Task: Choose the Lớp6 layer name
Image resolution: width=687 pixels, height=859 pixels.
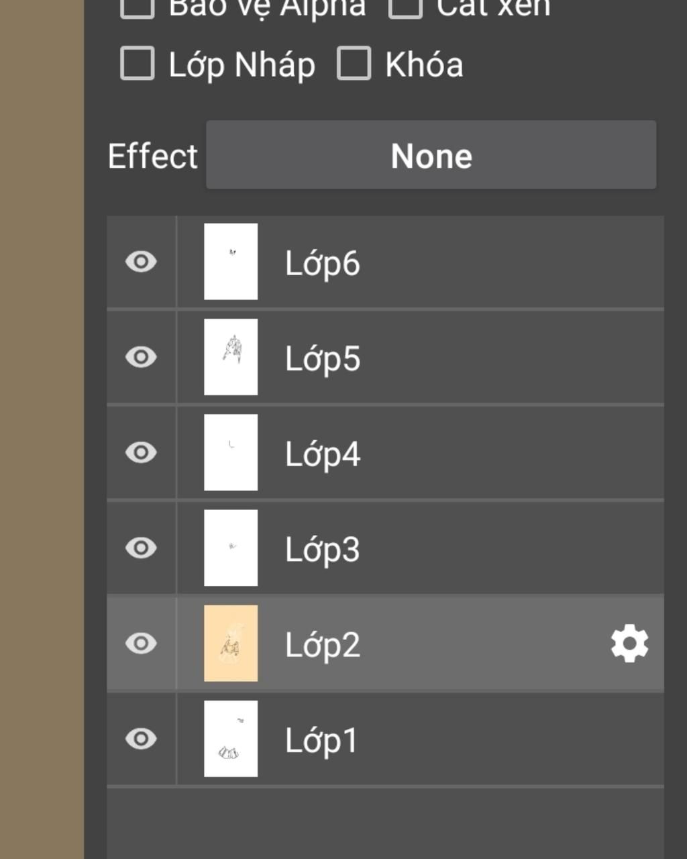Action: (323, 263)
